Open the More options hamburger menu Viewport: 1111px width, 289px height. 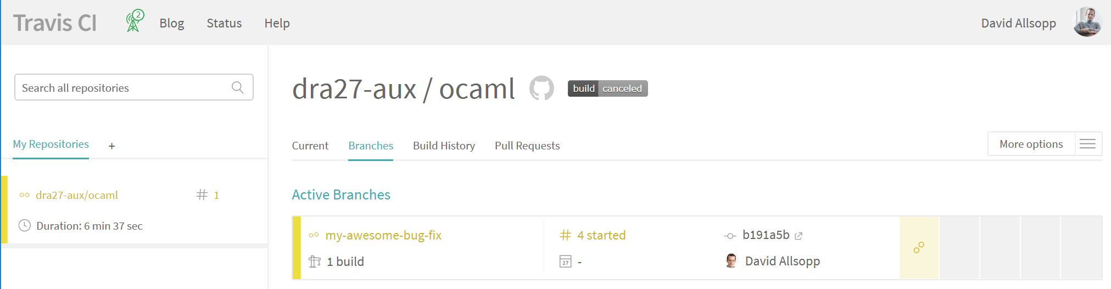(x=1088, y=144)
